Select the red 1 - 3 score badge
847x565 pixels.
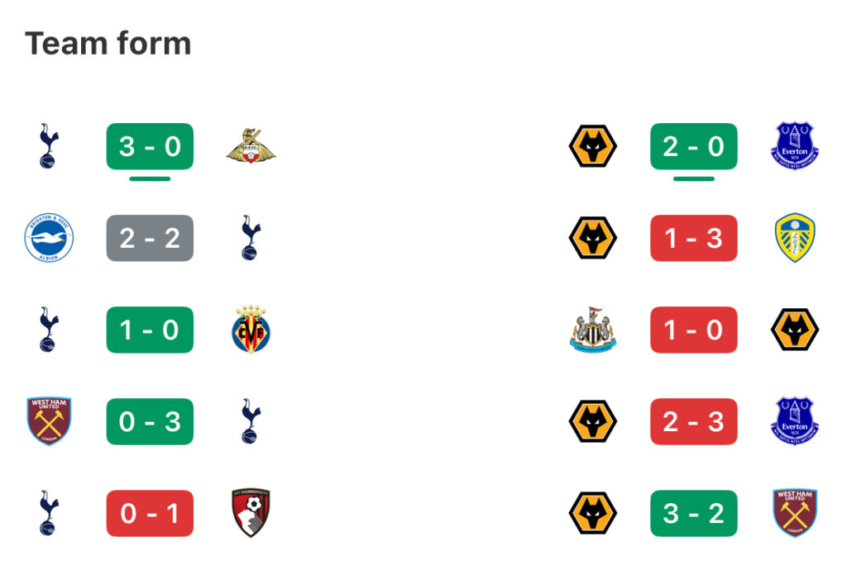pyautogui.click(x=694, y=238)
